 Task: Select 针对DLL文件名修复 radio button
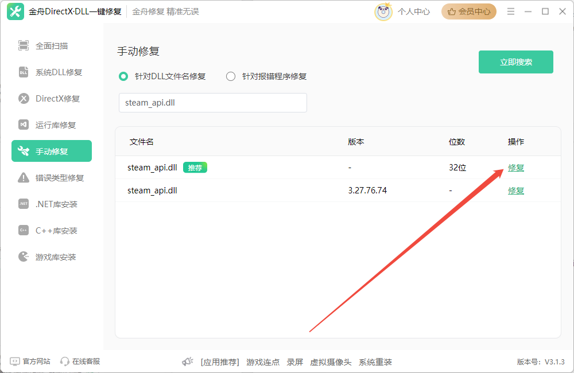(123, 76)
